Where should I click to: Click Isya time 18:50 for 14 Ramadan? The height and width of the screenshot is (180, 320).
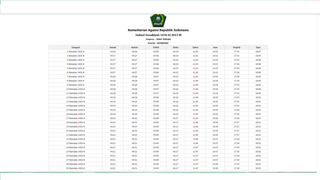pos(258,106)
